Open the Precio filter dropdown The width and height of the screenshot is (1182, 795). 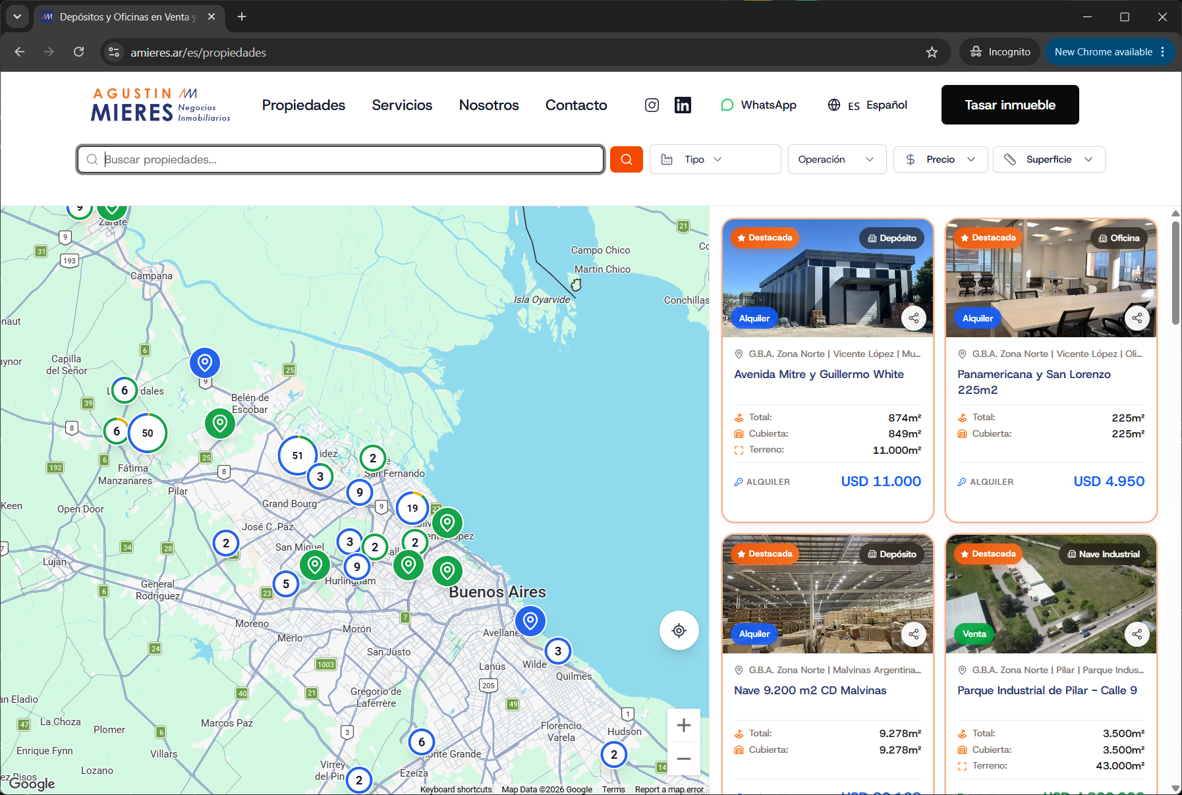coord(940,159)
